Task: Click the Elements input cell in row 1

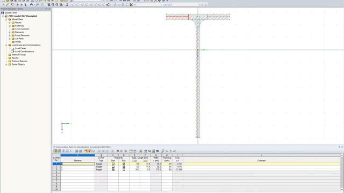Action: [x=77, y=164]
